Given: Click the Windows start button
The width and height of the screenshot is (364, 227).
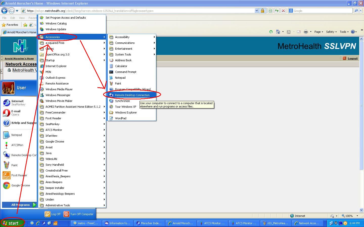Looking at the screenshot, I should pyautogui.click(x=12, y=223).
